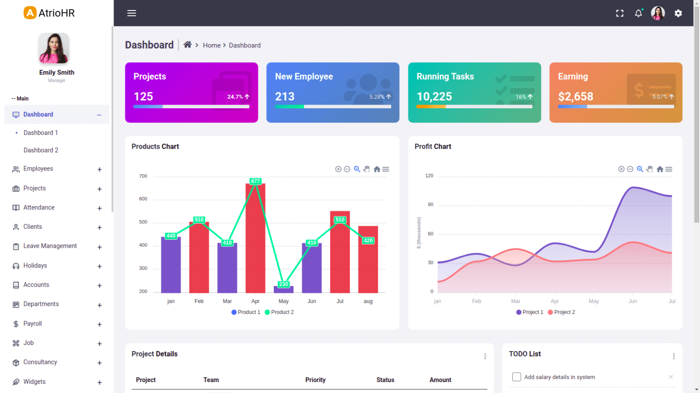
Task: Check the 'Add salary details in system' task
Action: 516,377
